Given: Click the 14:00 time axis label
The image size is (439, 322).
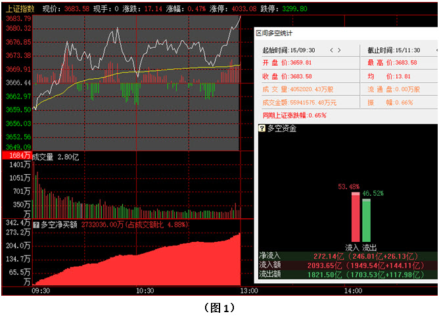Looking at the screenshot, I should click(354, 291).
